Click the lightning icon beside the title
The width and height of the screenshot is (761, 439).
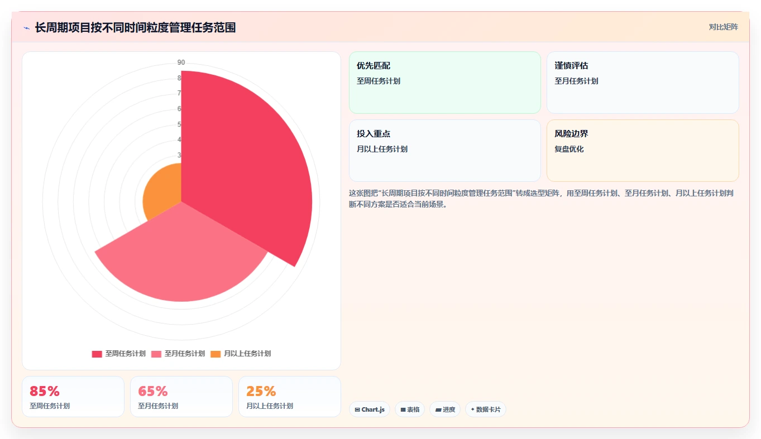click(x=26, y=27)
